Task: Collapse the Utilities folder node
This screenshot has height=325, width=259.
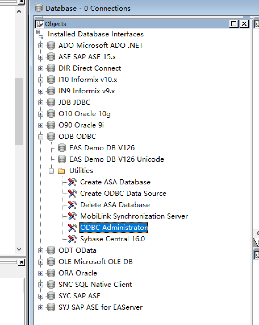Action: (x=51, y=171)
